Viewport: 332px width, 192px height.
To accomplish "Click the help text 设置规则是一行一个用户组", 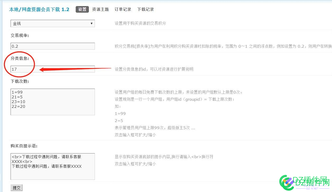I will pyautogui.click(x=175, y=99).
